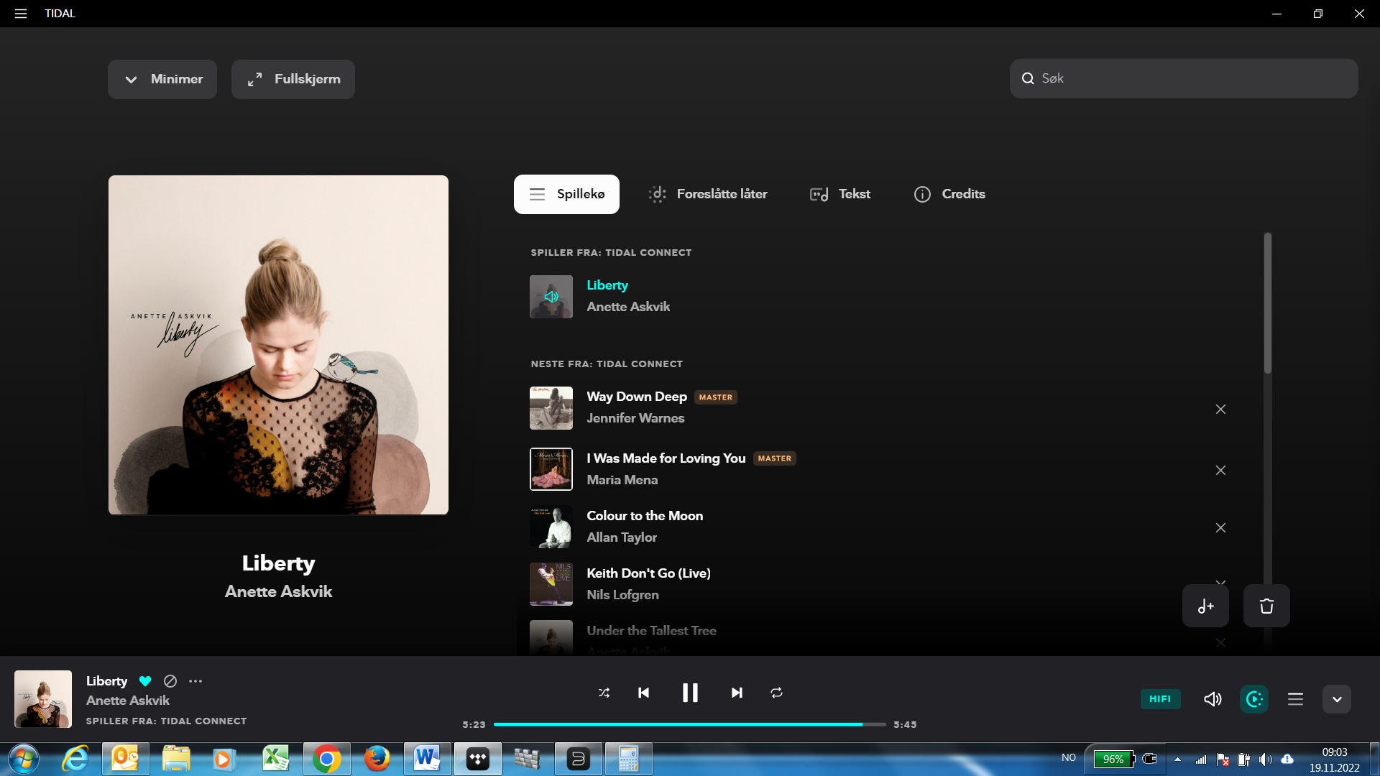
Task: Click the large Liberty album cover
Action: tap(278, 345)
